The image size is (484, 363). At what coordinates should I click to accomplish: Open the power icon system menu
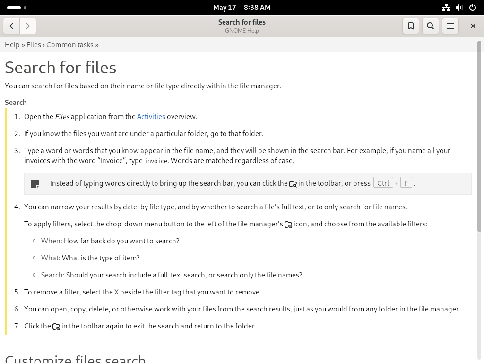473,8
